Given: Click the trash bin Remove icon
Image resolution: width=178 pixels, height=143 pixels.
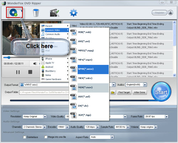Looking at the screenshot, I should coord(36,13).
